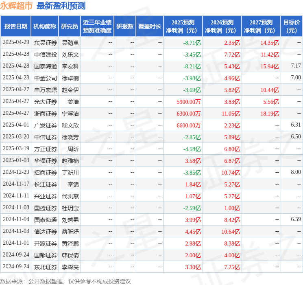Click the date 2025-04-01

[x=16, y=125]
